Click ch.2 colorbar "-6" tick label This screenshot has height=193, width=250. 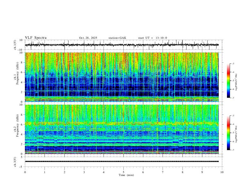233,141
